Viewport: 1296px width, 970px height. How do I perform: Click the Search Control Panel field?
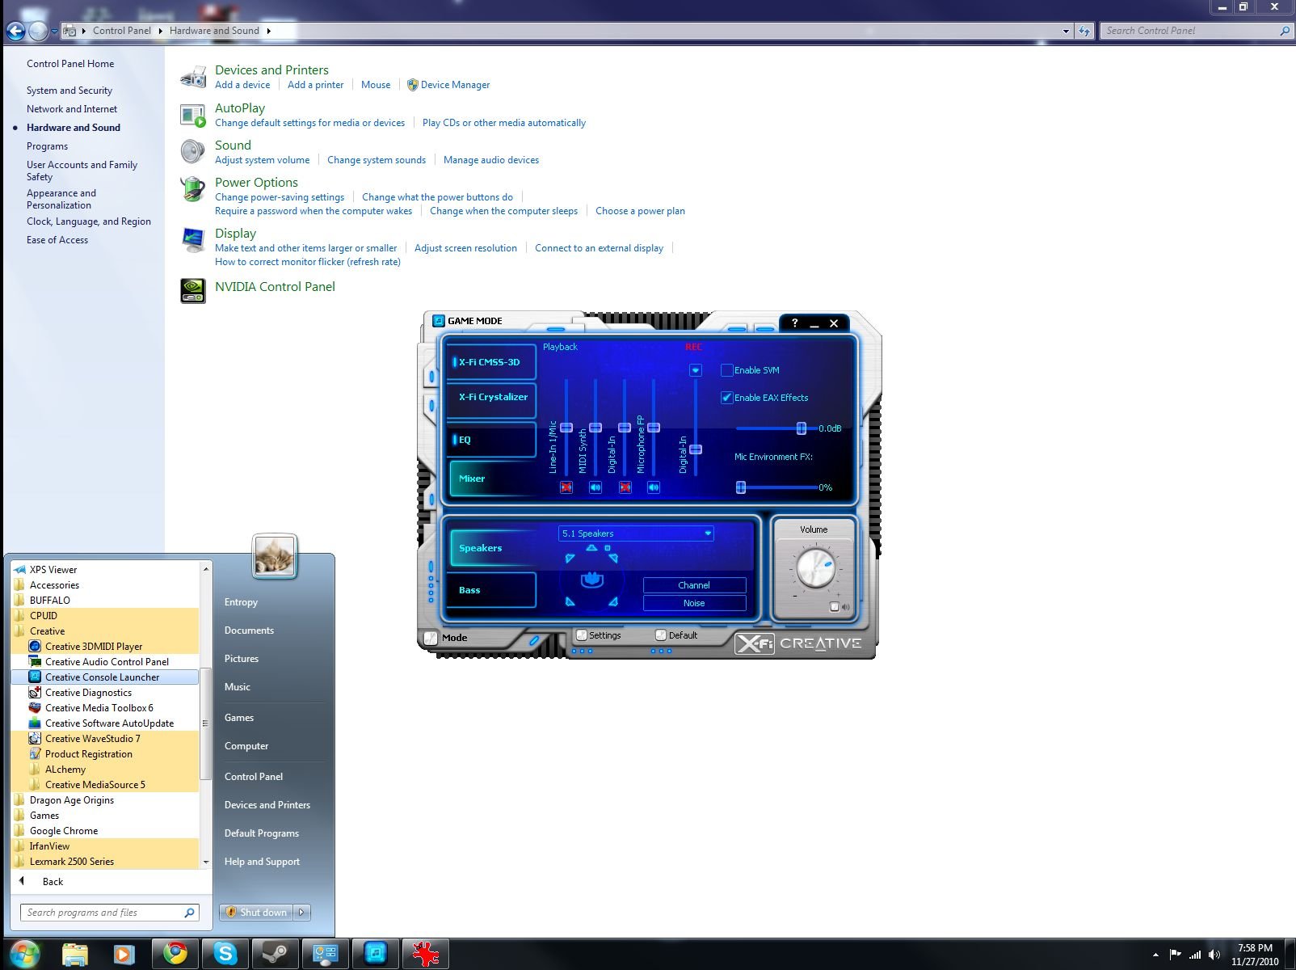1197,31
